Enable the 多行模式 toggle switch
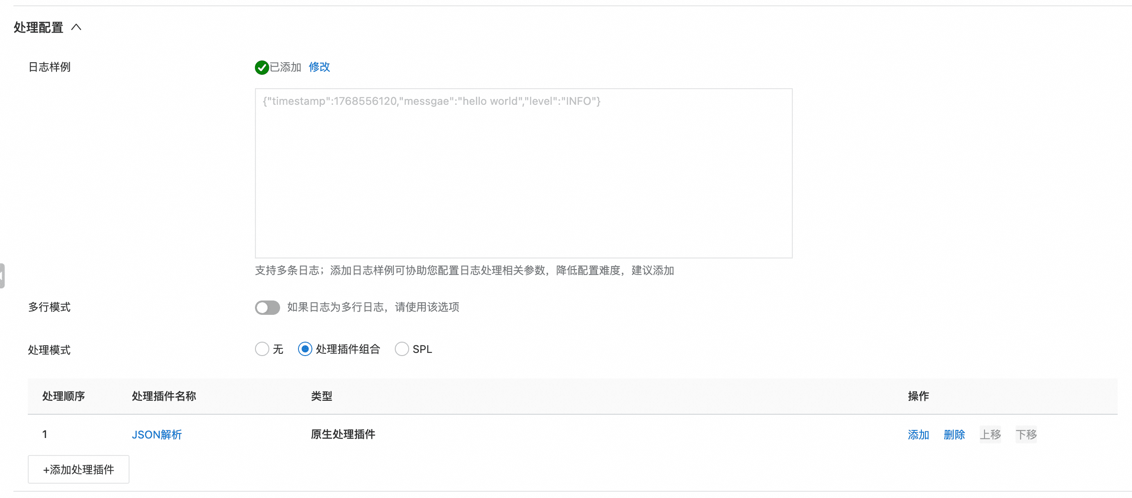Viewport: 1132px width, 498px height. click(268, 308)
